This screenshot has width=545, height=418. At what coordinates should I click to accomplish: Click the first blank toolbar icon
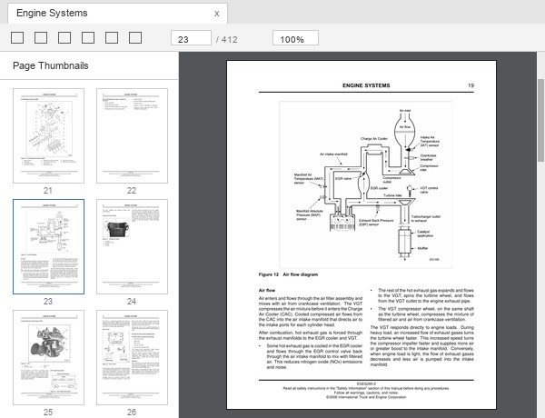click(x=17, y=38)
